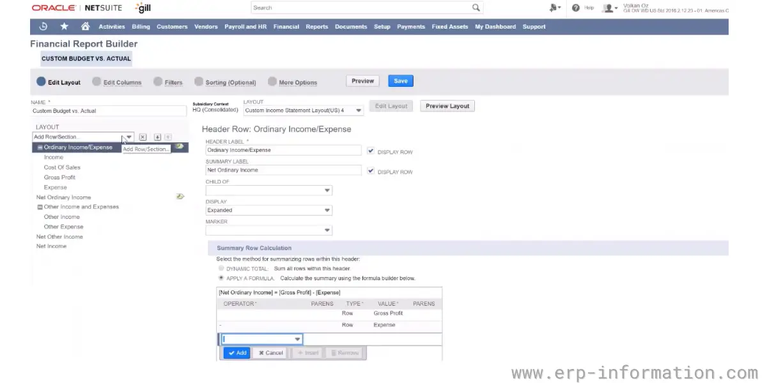767x383 pixels.
Task: Open the Help question mark icon
Action: (x=576, y=8)
